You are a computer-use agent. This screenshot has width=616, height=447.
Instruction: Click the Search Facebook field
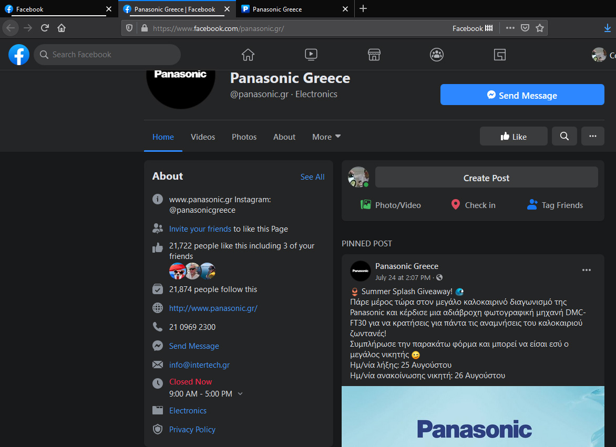pyautogui.click(x=107, y=55)
